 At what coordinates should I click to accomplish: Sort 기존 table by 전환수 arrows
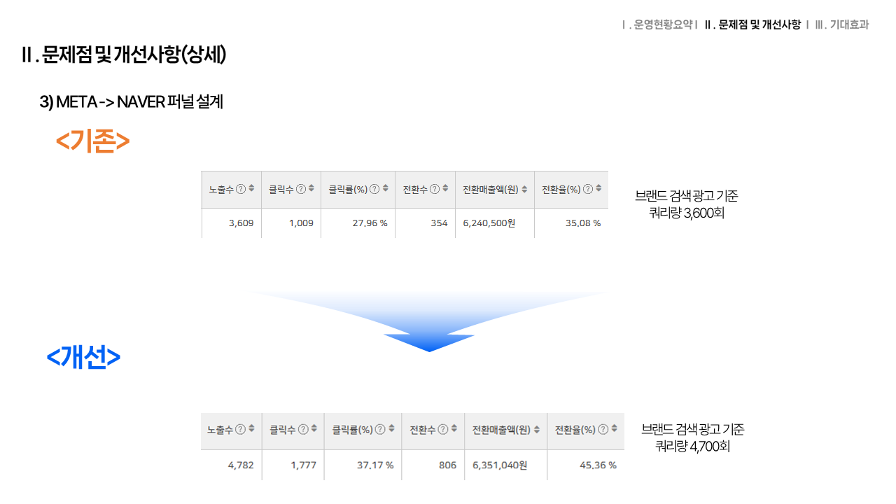click(x=445, y=189)
